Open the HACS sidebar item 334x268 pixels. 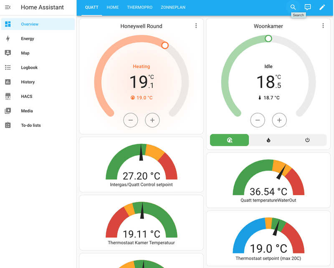(38, 96)
